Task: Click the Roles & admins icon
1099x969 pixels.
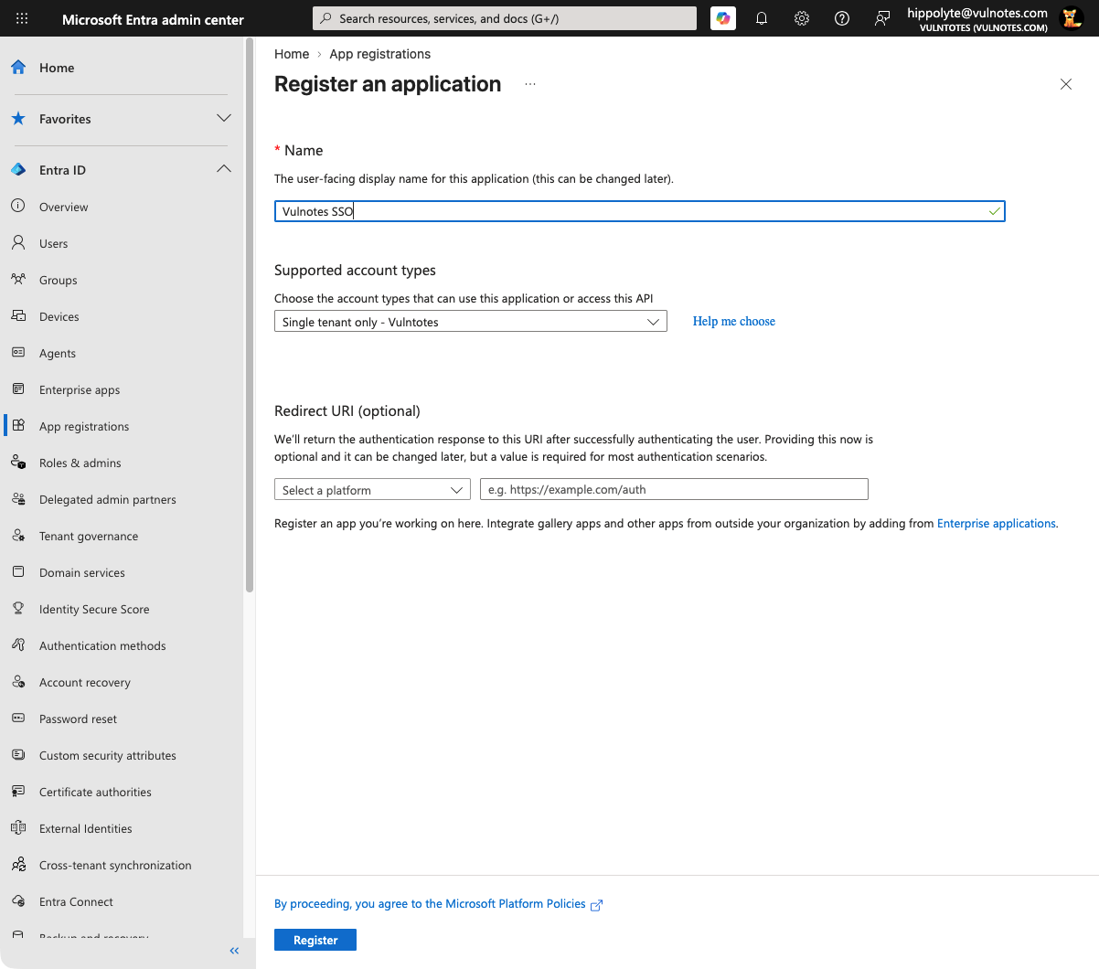Action: (x=18, y=462)
